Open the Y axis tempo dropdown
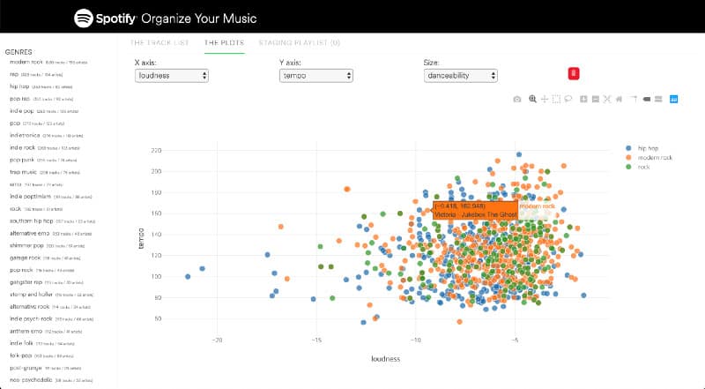Viewport: 705px width, 389px height. 316,76
